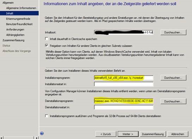Image resolution: width=192 pixels, height=139 pixels.
Task: Click the BranchCache explanation paragraph
Action: [x=115, y=55]
